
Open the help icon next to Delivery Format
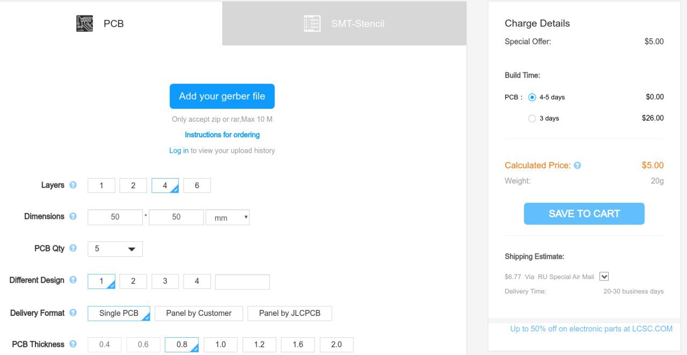73,313
